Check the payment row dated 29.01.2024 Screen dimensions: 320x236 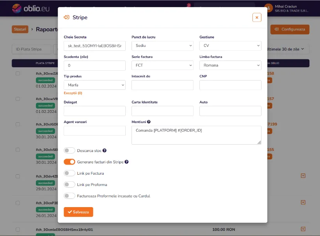pos(18,176)
